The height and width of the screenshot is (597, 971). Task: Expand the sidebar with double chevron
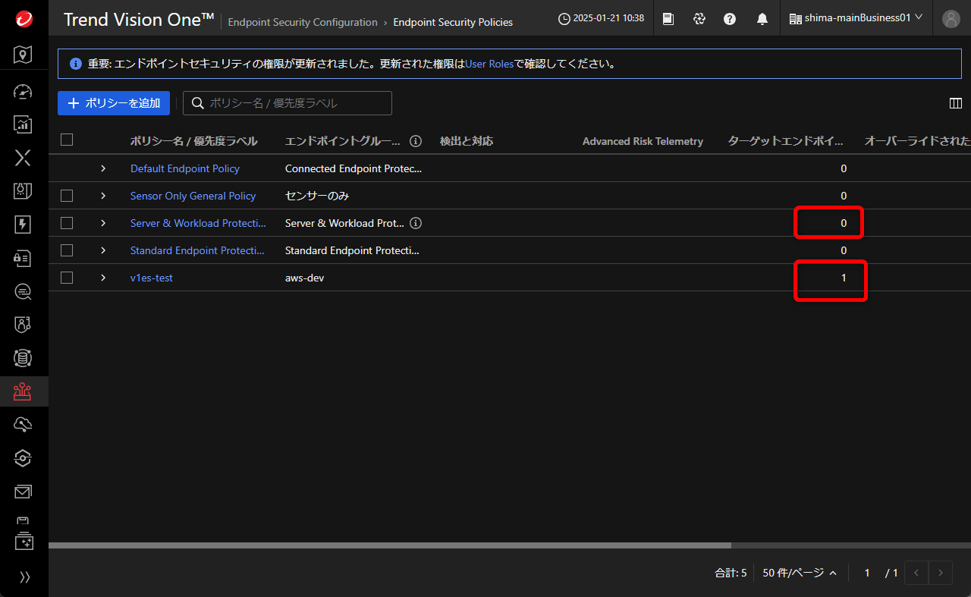(24, 577)
